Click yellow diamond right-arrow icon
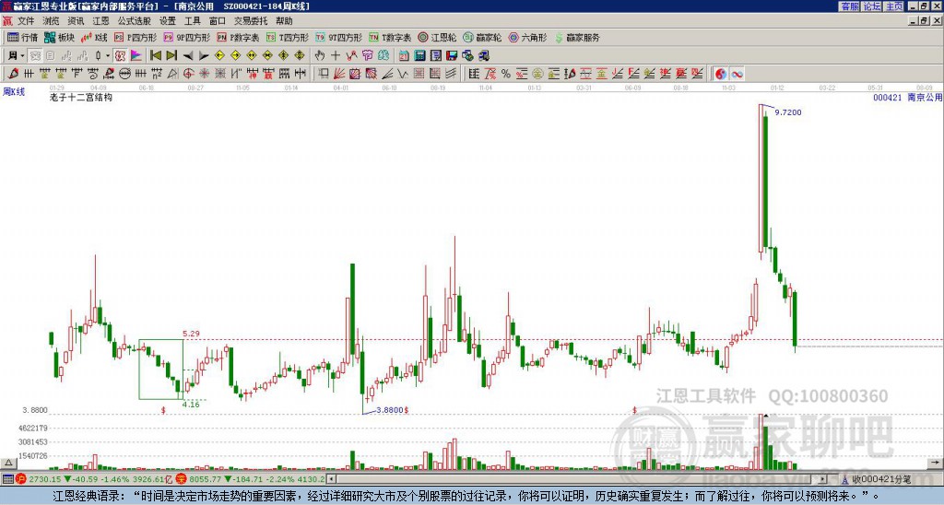The image size is (944, 505). (235, 56)
